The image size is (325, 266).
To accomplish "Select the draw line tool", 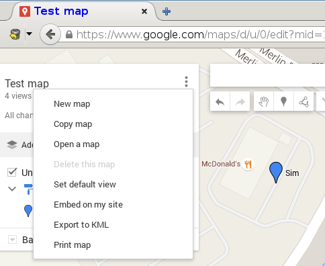I will point(304,102).
